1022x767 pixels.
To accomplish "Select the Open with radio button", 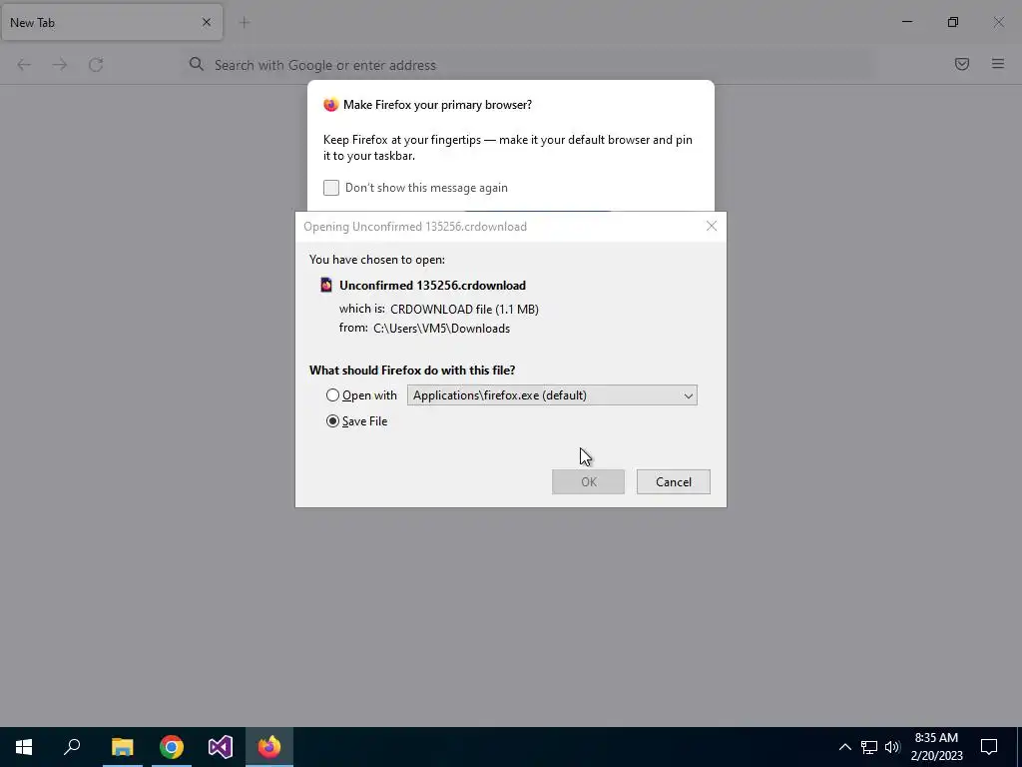I will 332,395.
